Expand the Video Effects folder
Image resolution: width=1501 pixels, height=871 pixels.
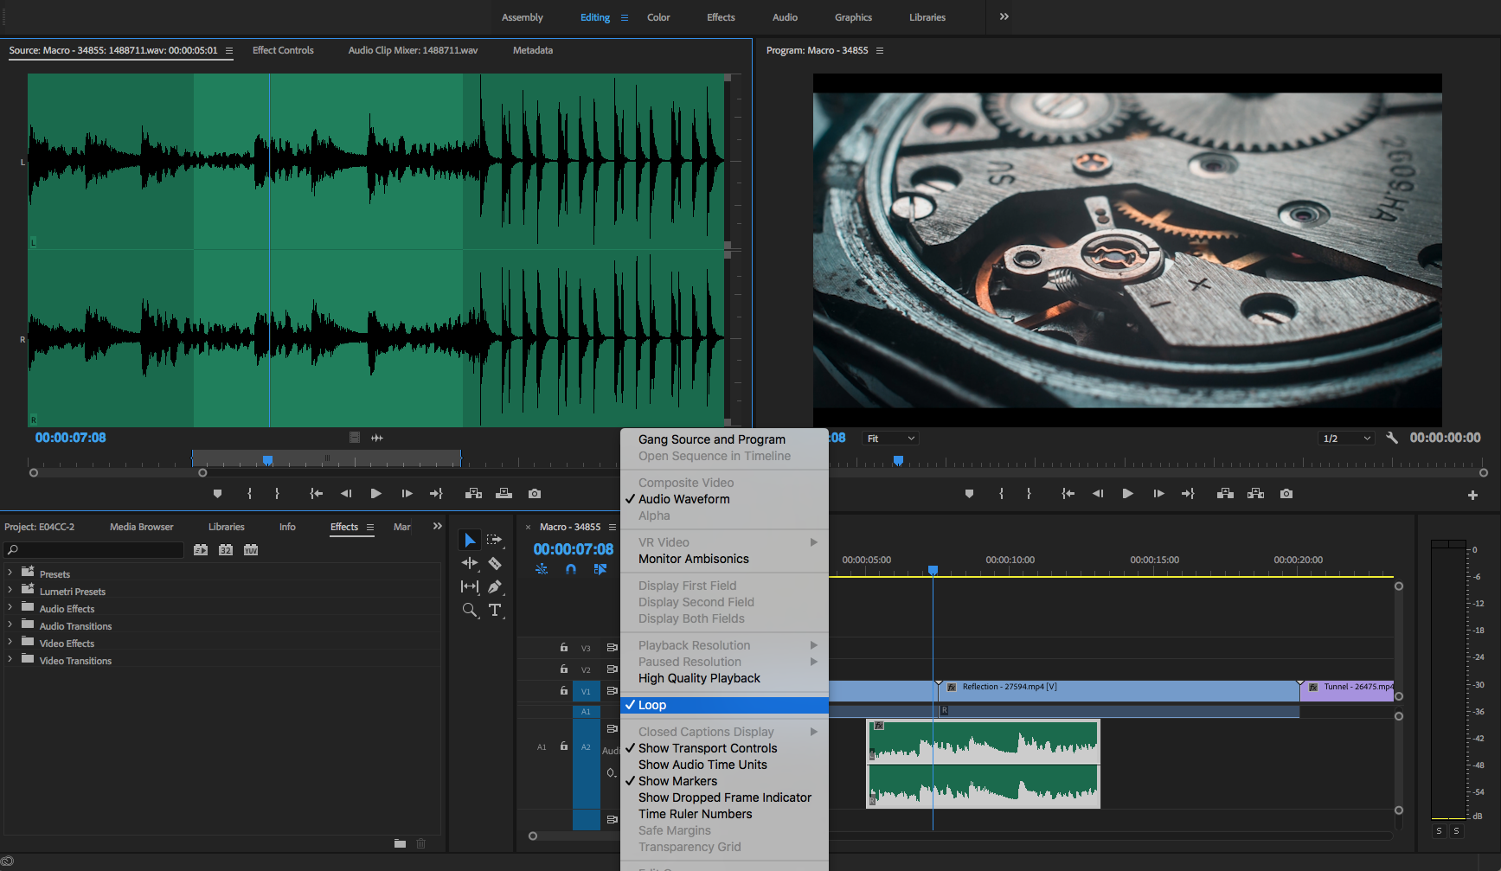click(x=10, y=642)
